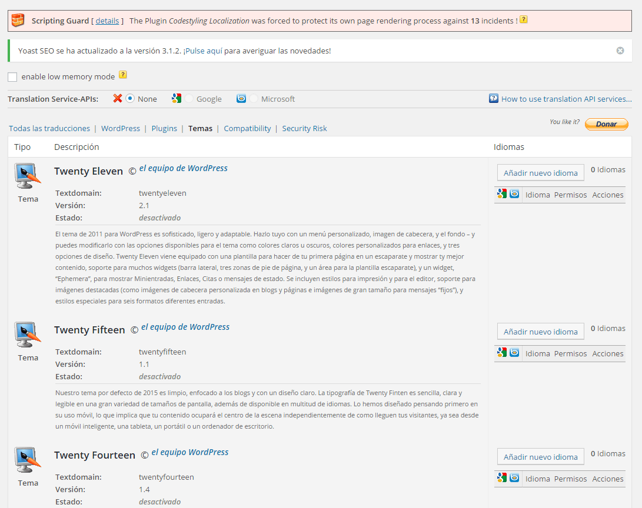Open Twenty Fifteen author el equipo de WordPress
The image size is (642, 508).
185,327
